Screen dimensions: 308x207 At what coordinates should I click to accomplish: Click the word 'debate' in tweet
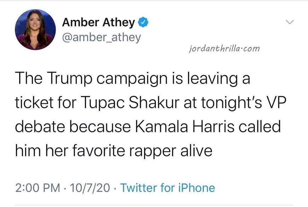click(40, 126)
